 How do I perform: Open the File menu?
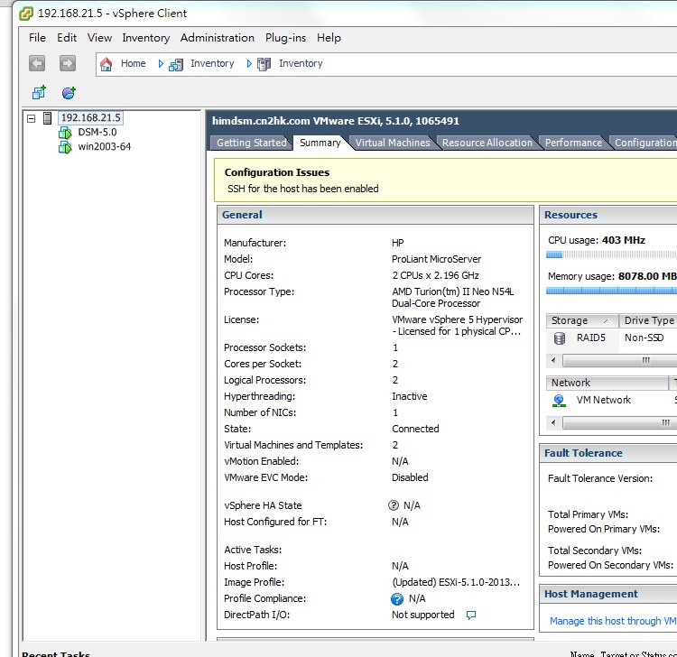(37, 38)
